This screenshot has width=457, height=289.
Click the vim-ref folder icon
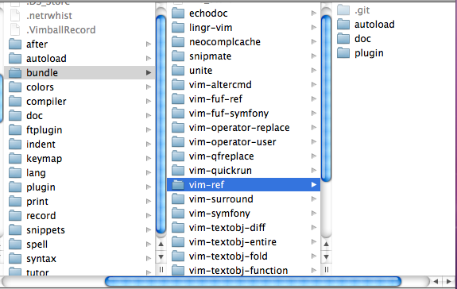(x=178, y=184)
